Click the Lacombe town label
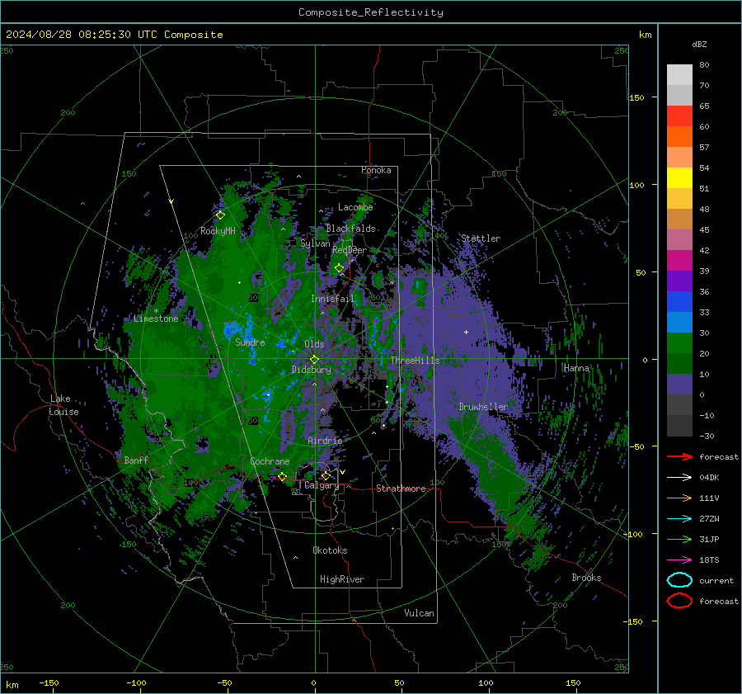 (x=355, y=207)
